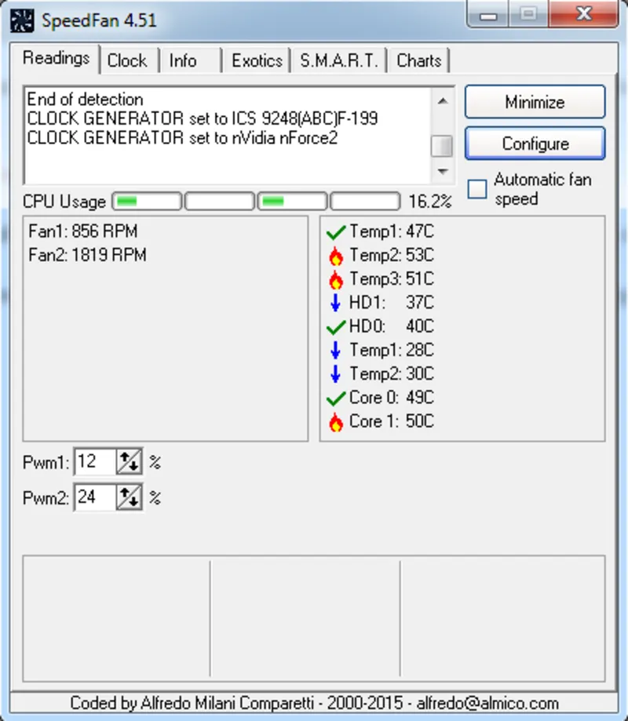Click the log scrollbar up arrow
This screenshot has width=628, height=721.
point(443,101)
